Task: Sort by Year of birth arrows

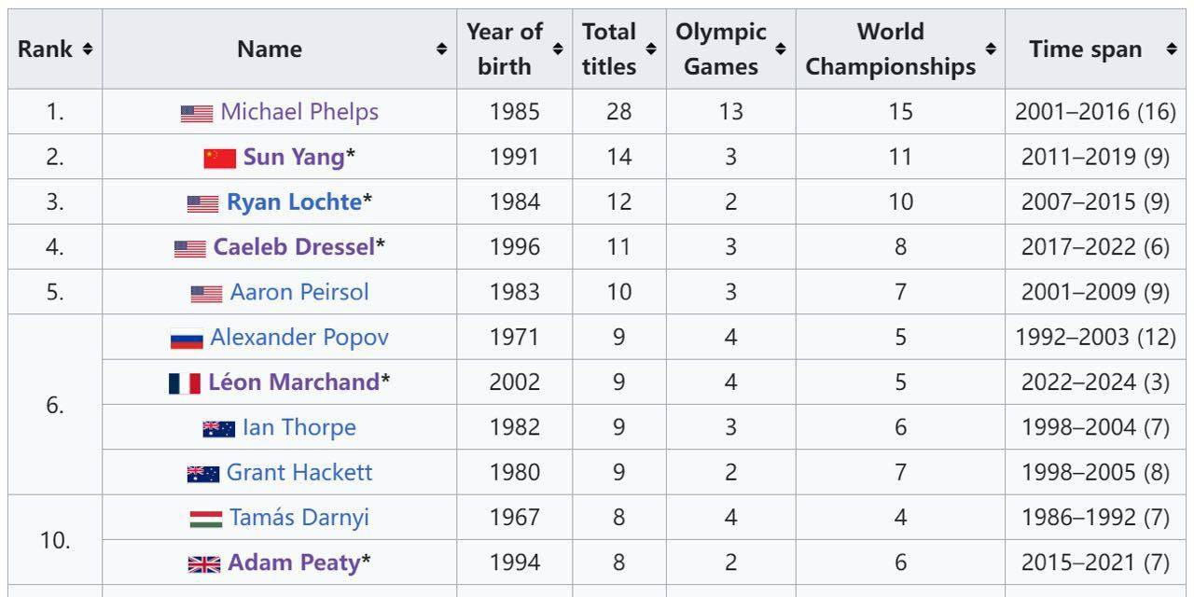Action: point(557,49)
